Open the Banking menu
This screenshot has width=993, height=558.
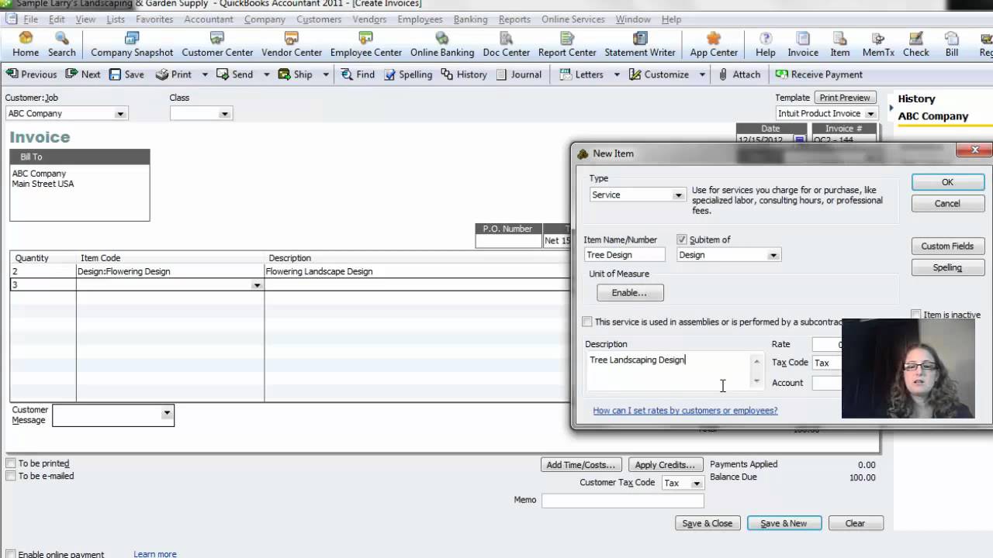click(x=470, y=19)
